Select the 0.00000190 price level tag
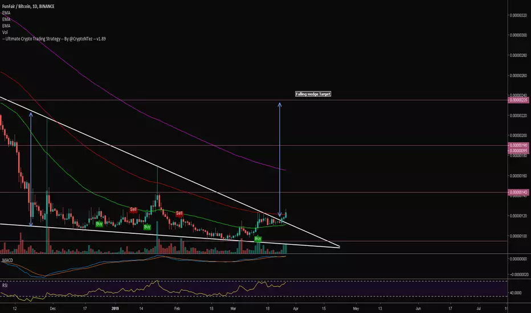Image resolution: width=531 pixels, height=313 pixels. [518, 145]
